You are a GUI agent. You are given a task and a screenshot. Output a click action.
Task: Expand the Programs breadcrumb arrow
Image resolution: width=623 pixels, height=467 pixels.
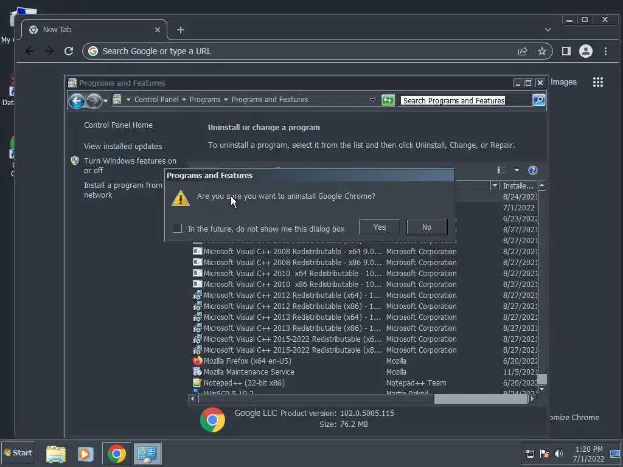click(x=226, y=100)
